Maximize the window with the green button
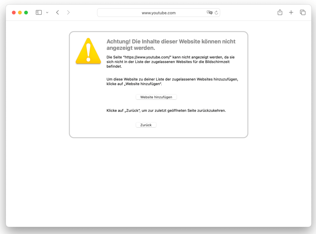 [26, 13]
